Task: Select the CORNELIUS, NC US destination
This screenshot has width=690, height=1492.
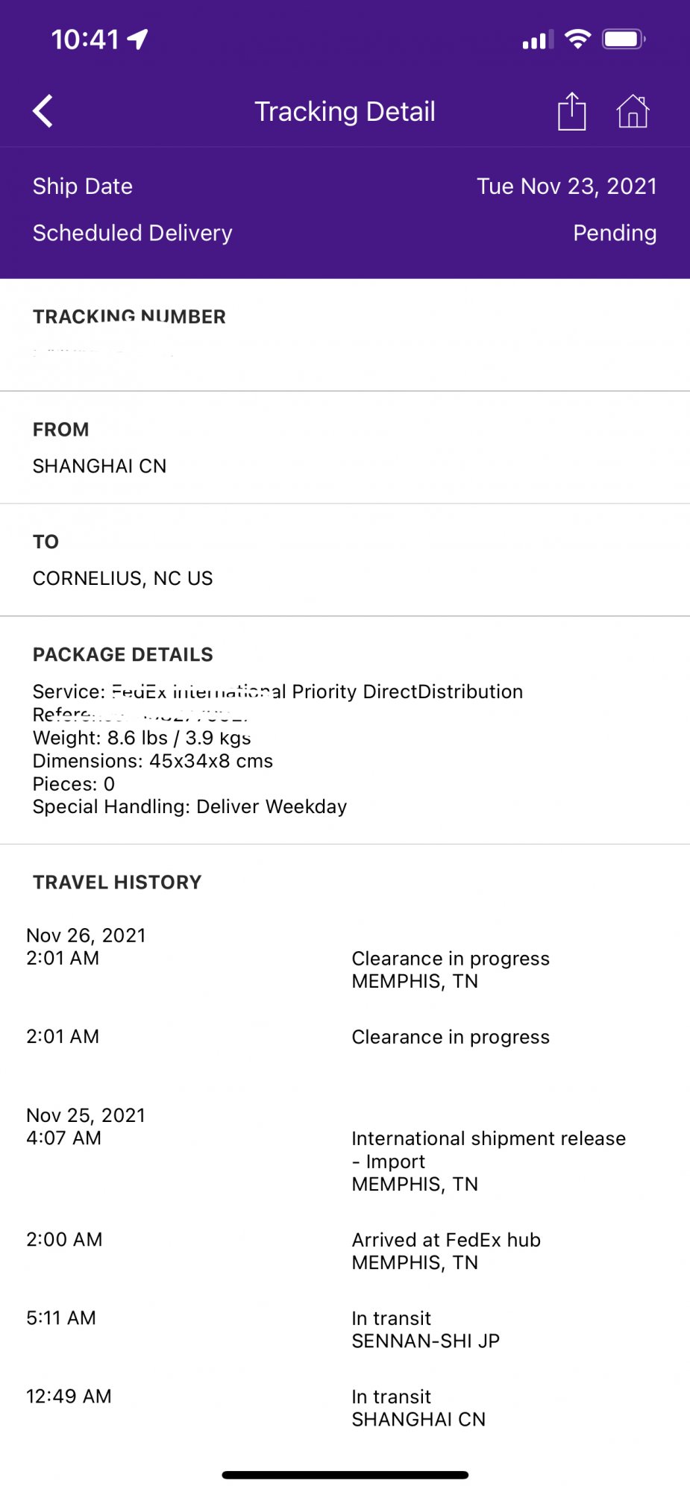Action: pos(123,579)
